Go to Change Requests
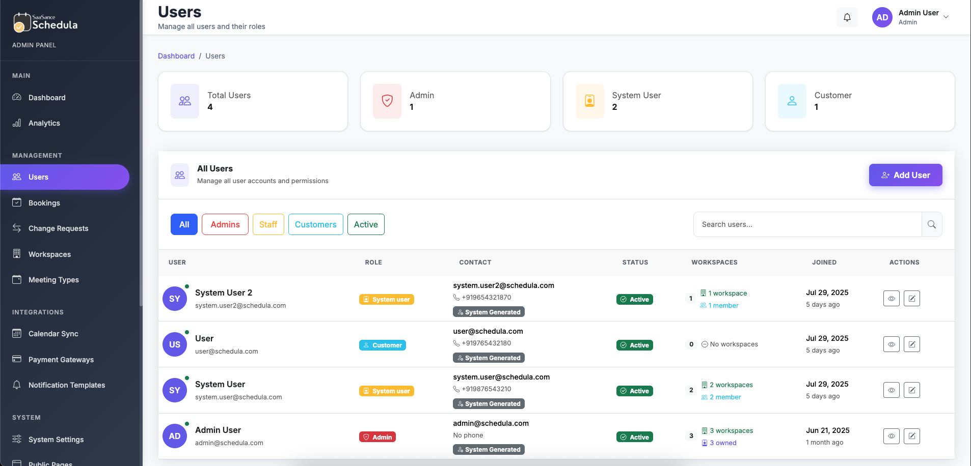971x466 pixels. click(x=58, y=228)
